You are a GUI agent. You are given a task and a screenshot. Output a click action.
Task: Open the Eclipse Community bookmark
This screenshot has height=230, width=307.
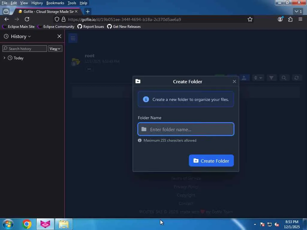[x=56, y=27]
